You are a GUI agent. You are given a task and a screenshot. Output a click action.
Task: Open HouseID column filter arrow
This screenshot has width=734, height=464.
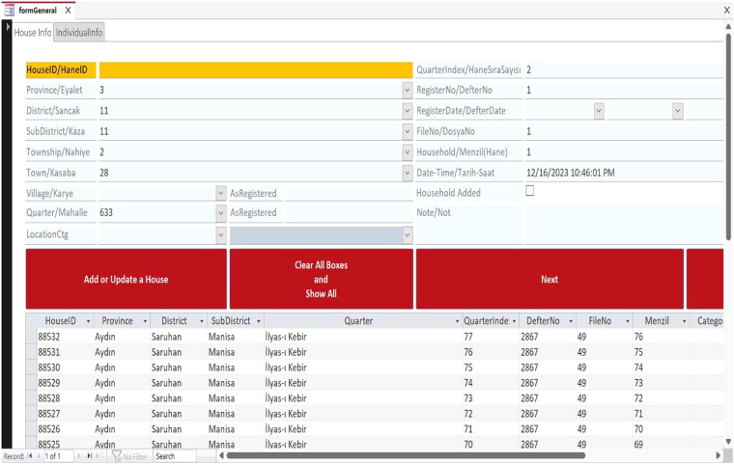point(88,321)
